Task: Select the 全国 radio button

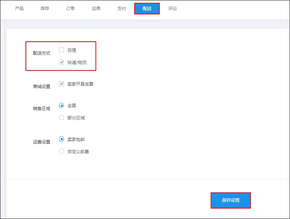Action: pyautogui.click(x=61, y=105)
